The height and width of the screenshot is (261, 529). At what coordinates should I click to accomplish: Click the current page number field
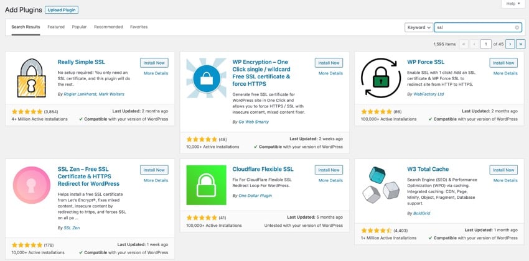coord(485,43)
